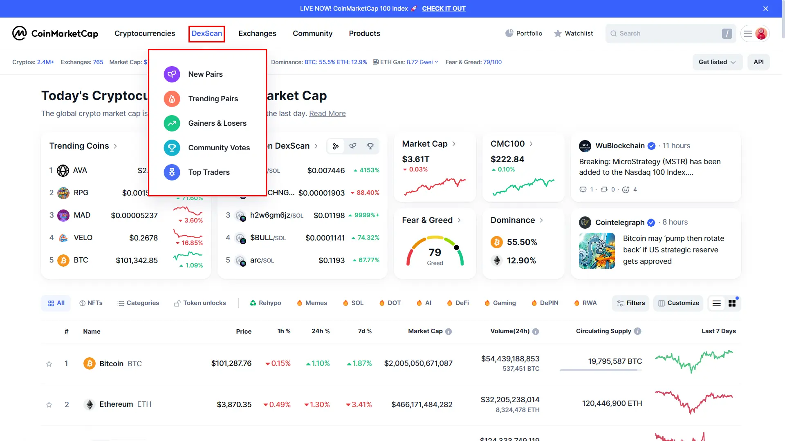Open the DexScan dropdown menu
This screenshot has width=785, height=441.
point(206,33)
